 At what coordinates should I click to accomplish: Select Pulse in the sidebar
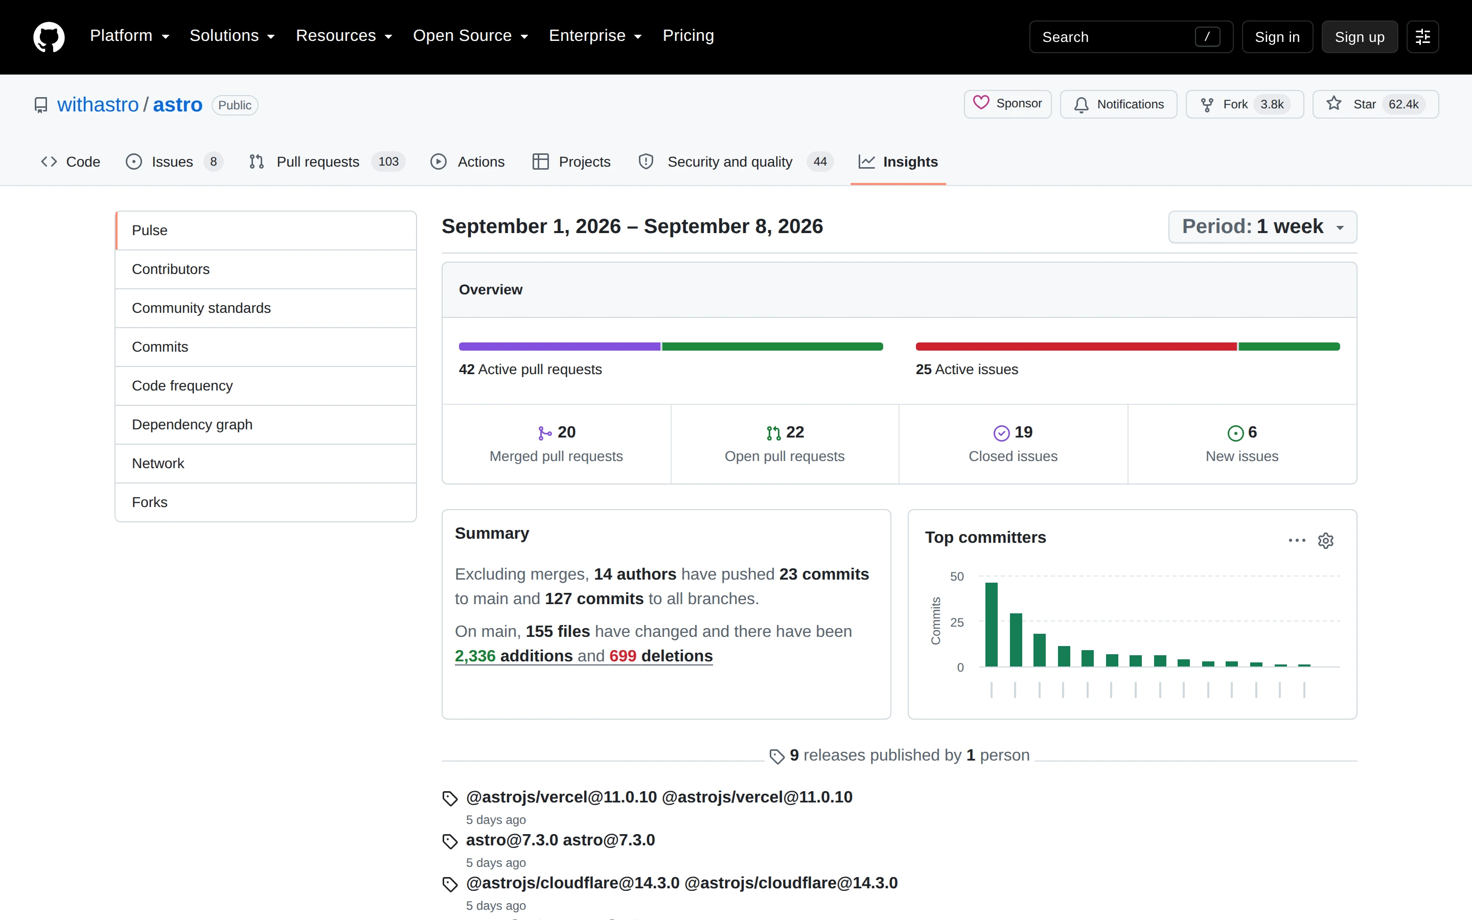tap(266, 231)
